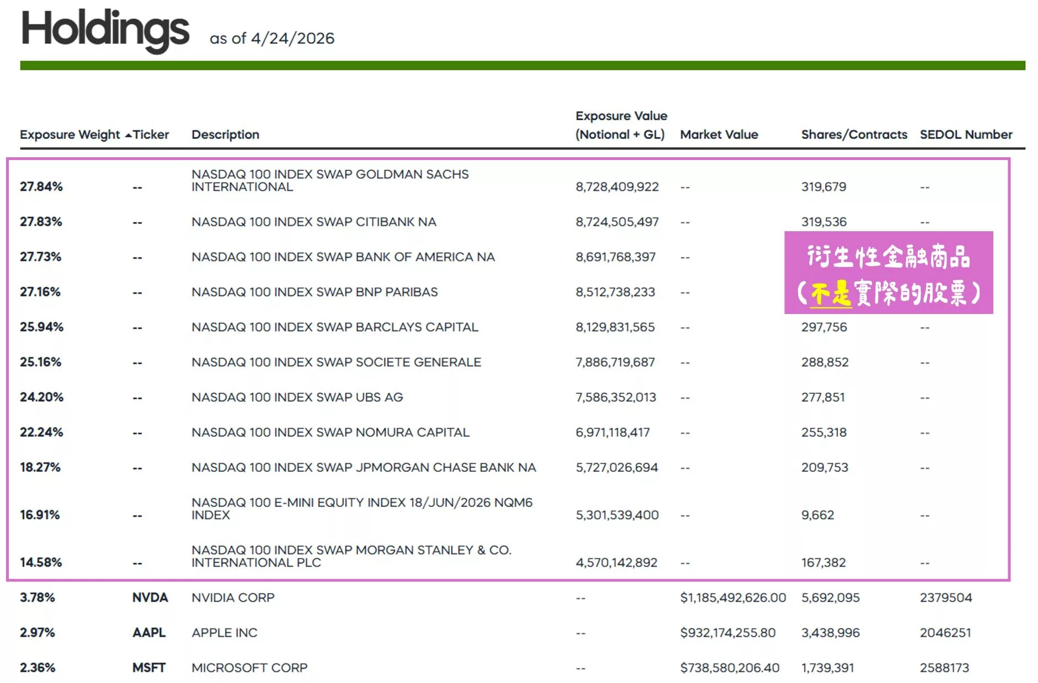Click the contracts value 9,662
Viewport: 1038px width, 683px height.
pyautogui.click(x=817, y=515)
